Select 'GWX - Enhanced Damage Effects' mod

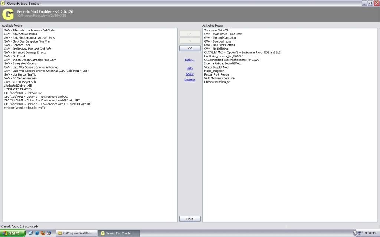25,53
